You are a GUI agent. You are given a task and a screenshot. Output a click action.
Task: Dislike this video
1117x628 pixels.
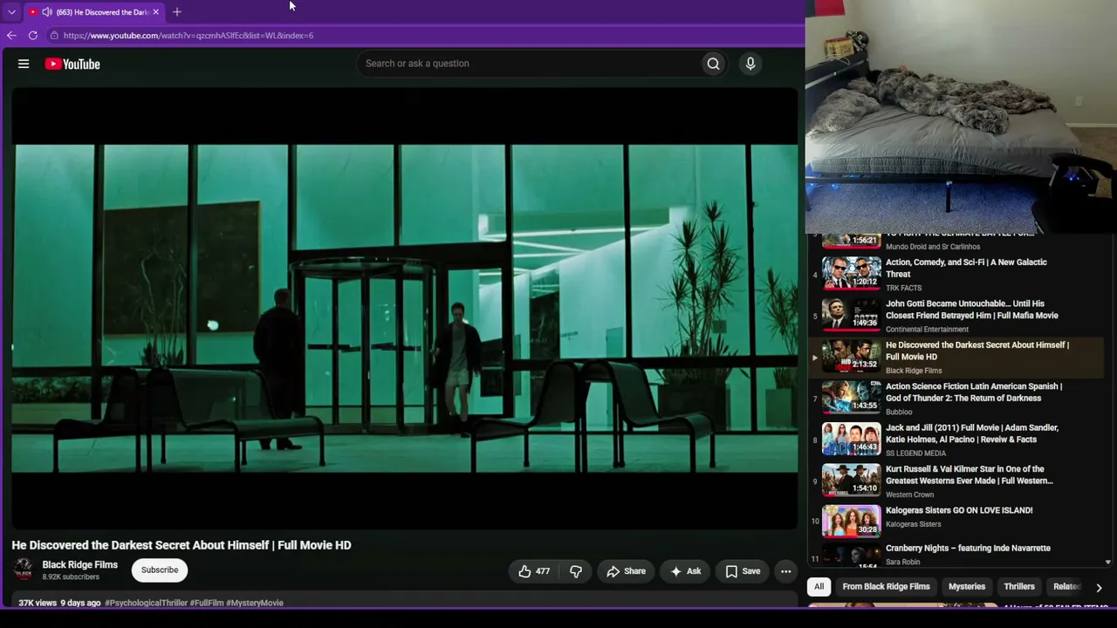(576, 571)
